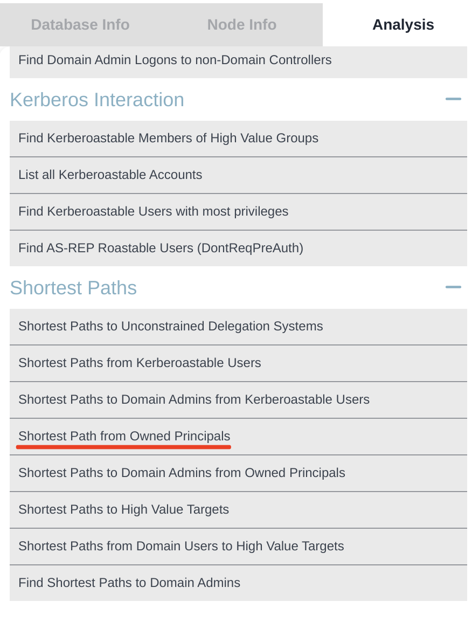472x622 pixels.
Task: Run List all Kerberoastable Accounts query
Action: [x=110, y=175]
